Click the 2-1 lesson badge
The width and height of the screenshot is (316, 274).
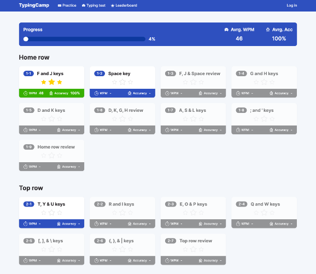pos(29,204)
